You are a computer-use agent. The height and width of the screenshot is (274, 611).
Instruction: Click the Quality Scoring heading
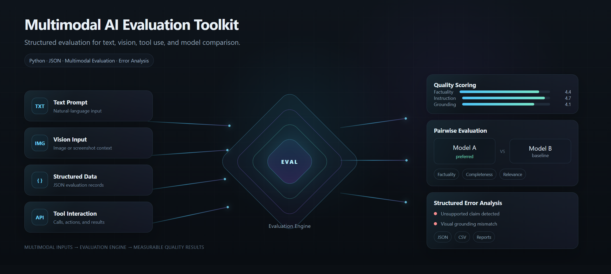(x=455, y=85)
